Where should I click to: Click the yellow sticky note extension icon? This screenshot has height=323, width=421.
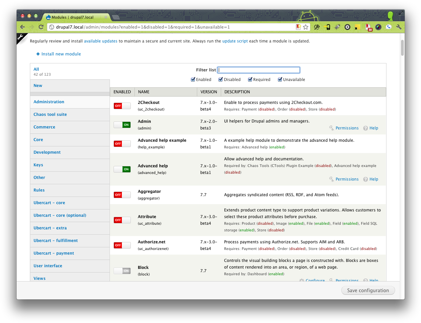[x=358, y=27]
